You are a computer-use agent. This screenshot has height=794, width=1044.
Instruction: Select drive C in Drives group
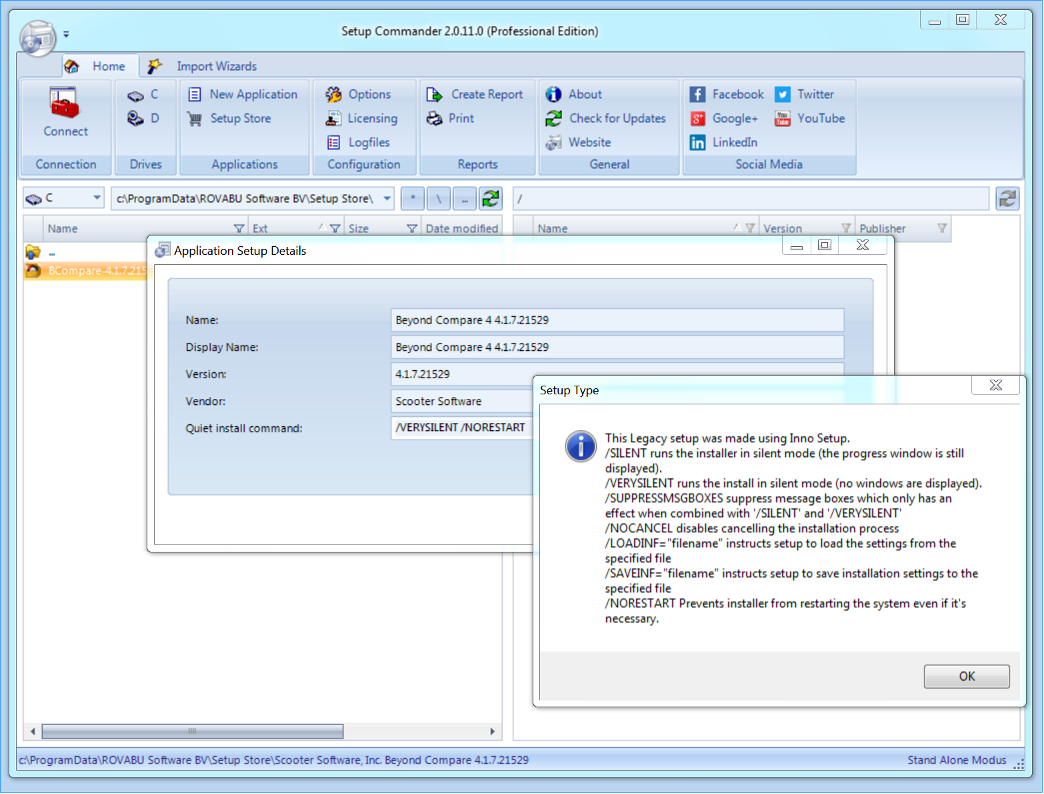pos(143,95)
